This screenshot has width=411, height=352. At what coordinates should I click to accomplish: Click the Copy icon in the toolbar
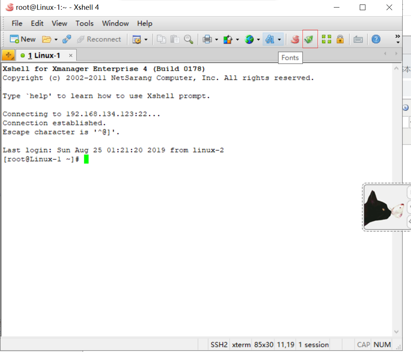(161, 39)
